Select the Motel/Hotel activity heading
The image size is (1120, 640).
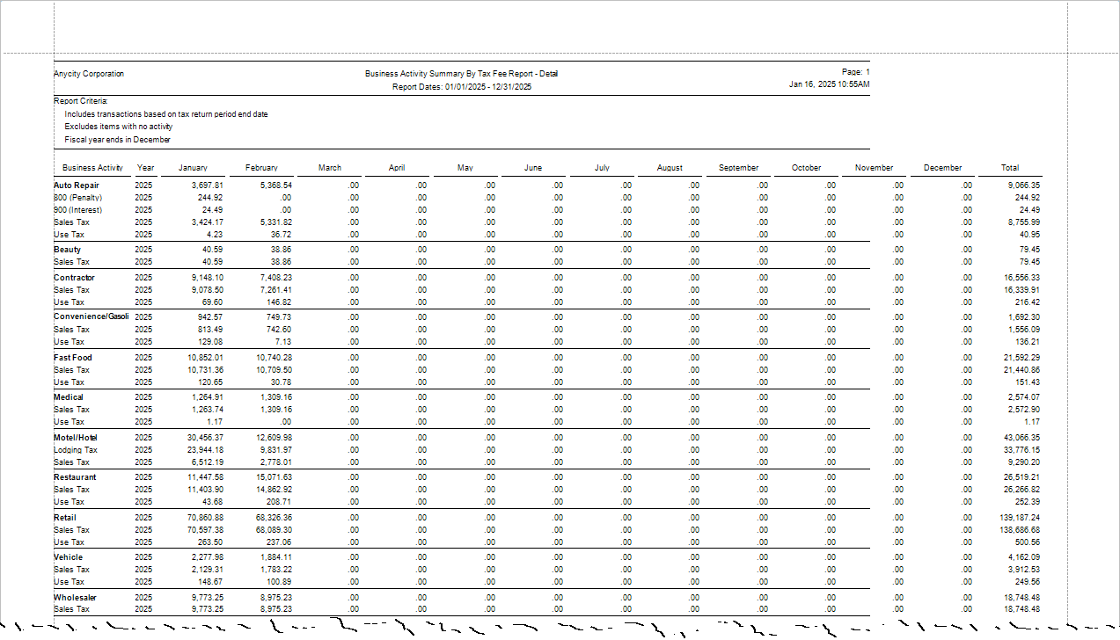pos(76,437)
